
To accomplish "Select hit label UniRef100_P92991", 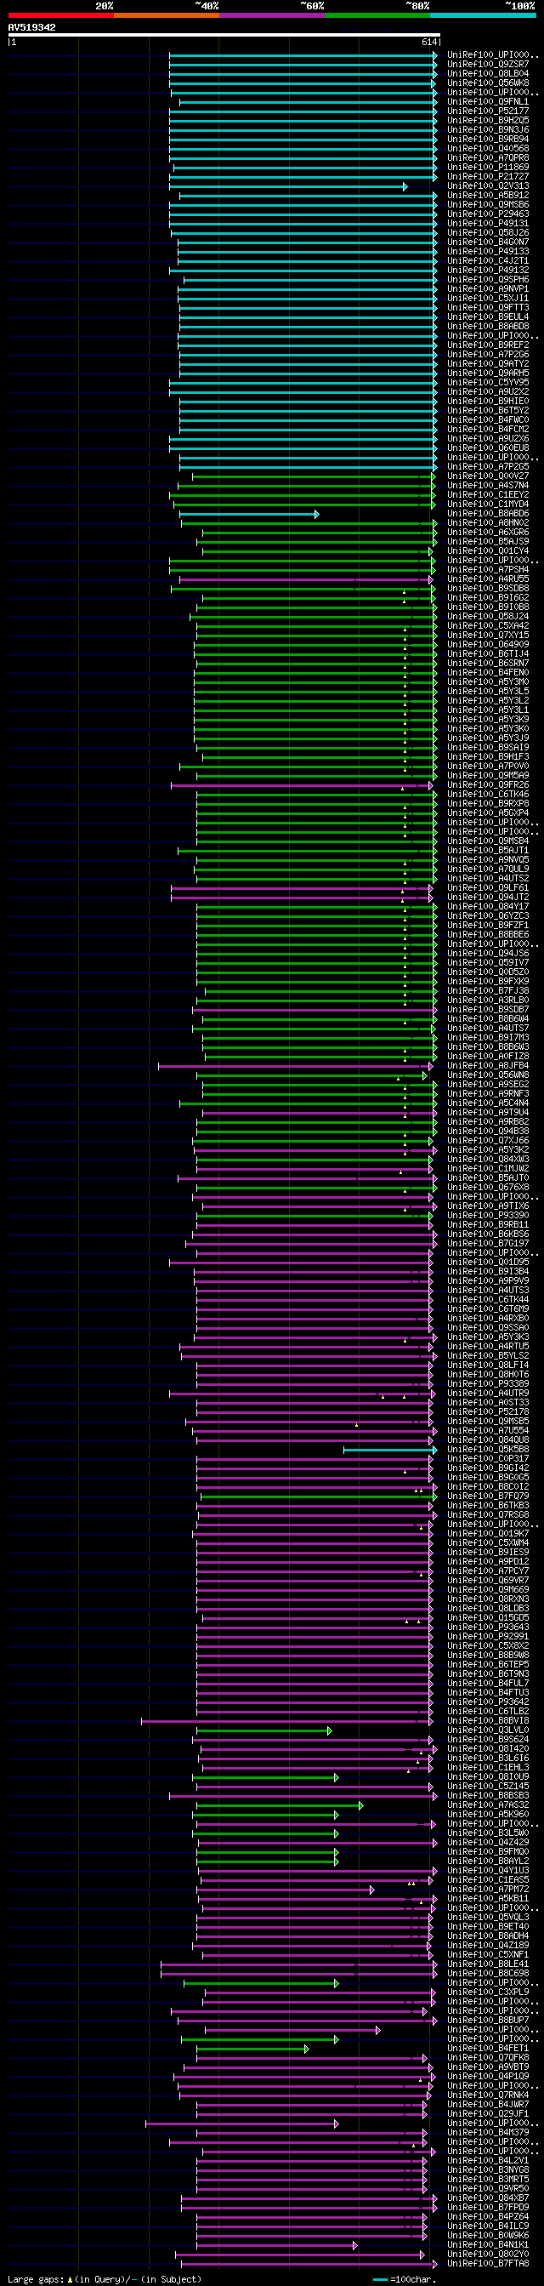I will (x=488, y=1636).
